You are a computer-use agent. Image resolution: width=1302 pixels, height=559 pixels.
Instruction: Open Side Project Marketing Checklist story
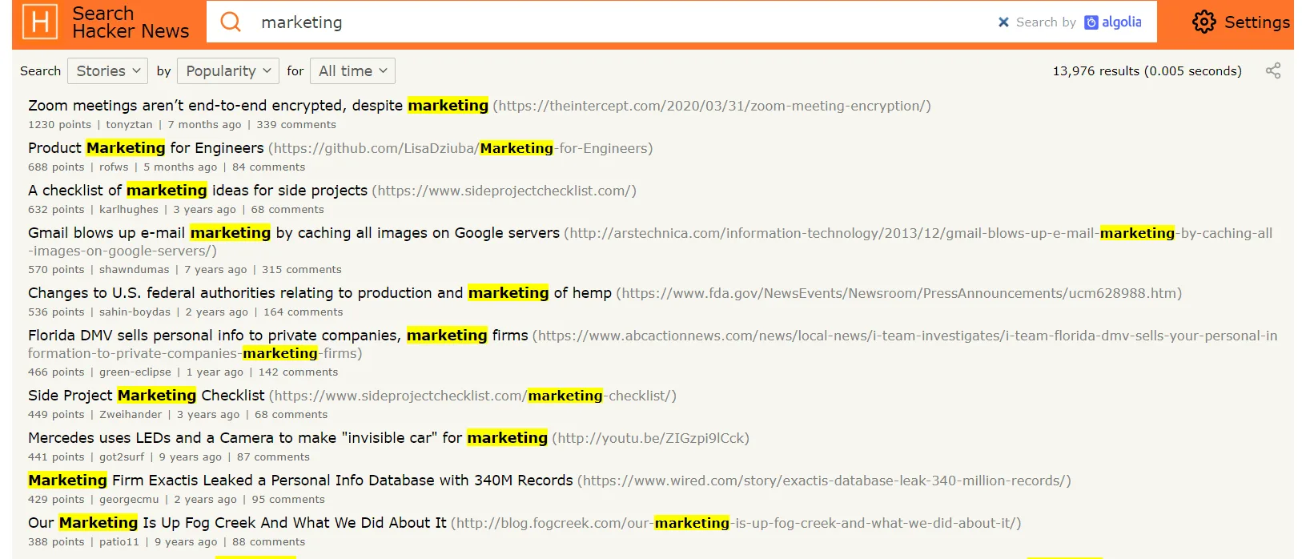click(146, 396)
